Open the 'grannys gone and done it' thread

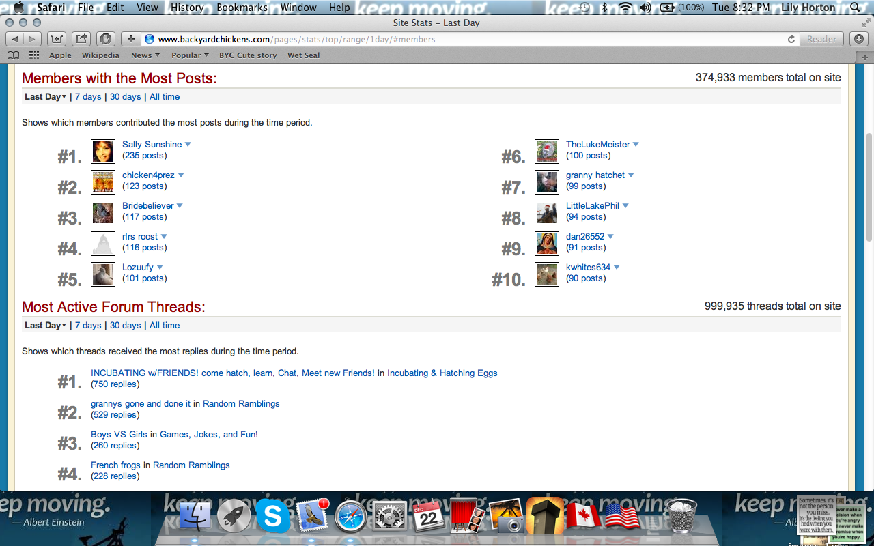click(141, 404)
